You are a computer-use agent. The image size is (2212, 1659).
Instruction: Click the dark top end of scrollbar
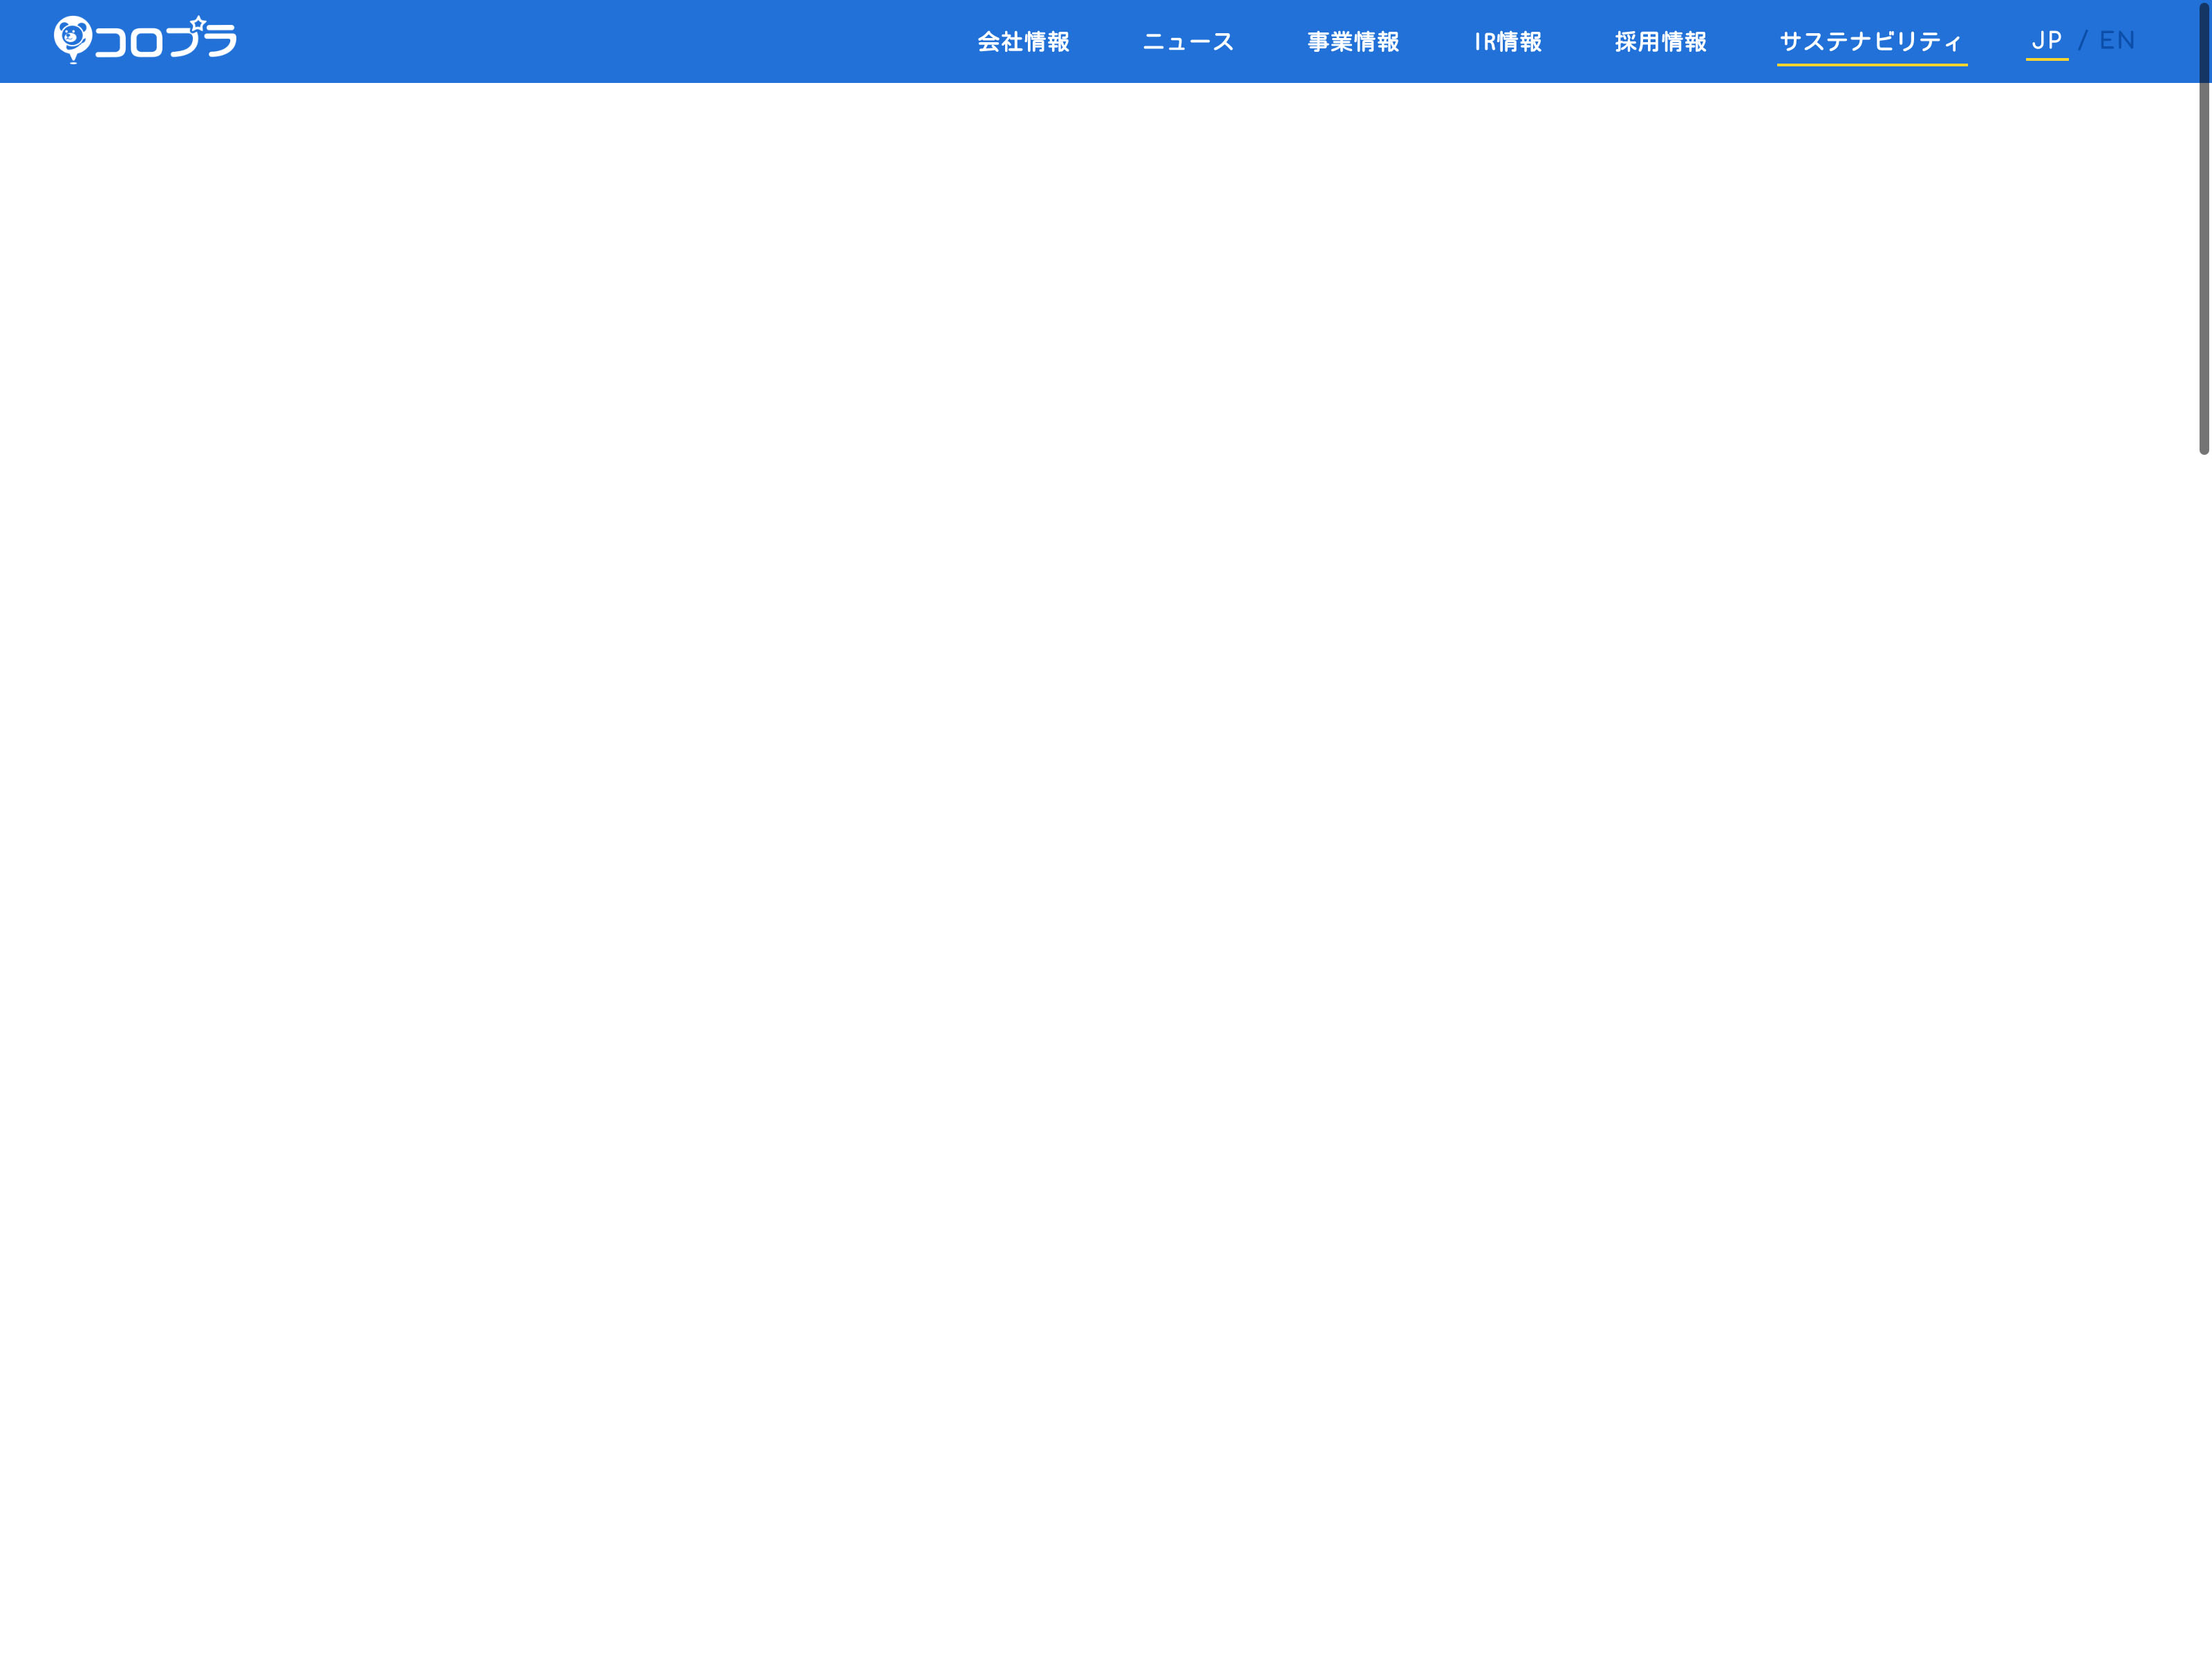[2204, 40]
